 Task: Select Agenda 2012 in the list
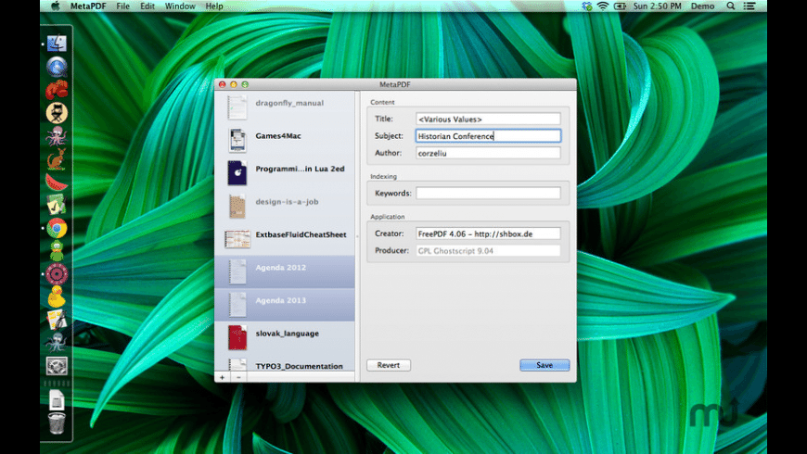pyautogui.click(x=285, y=271)
